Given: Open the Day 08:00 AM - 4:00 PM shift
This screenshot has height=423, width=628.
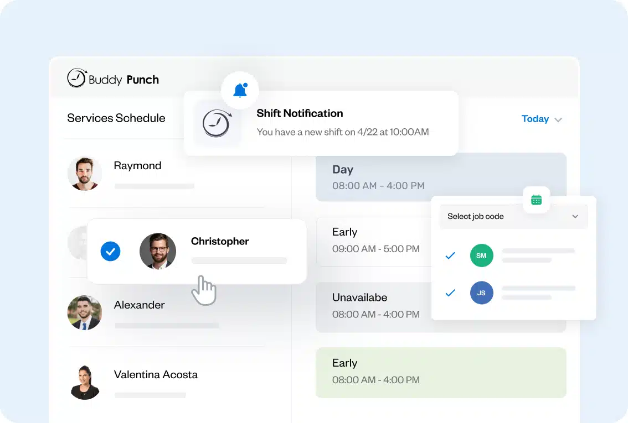Looking at the screenshot, I should (x=441, y=177).
